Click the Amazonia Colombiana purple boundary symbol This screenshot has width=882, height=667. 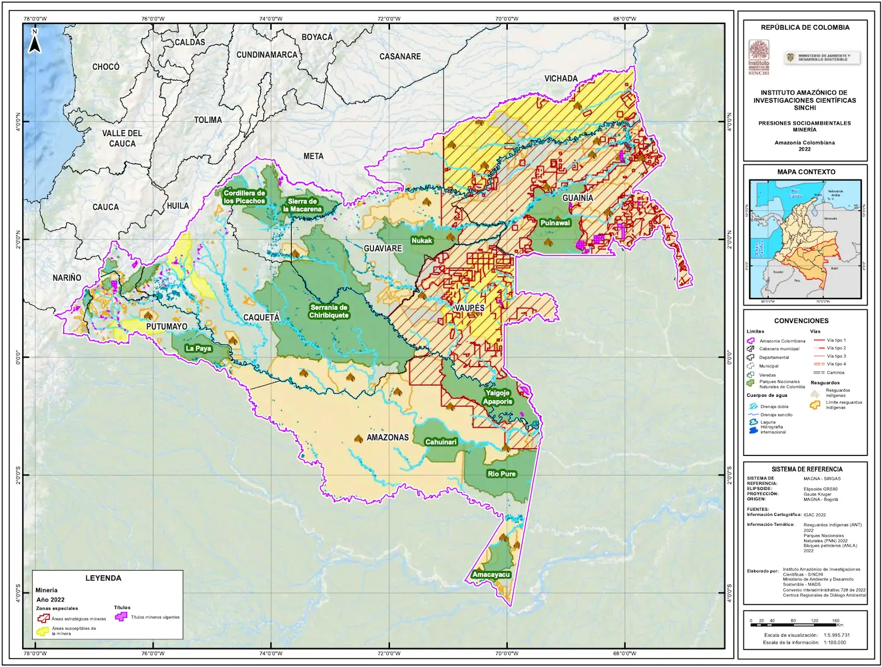tap(751, 341)
